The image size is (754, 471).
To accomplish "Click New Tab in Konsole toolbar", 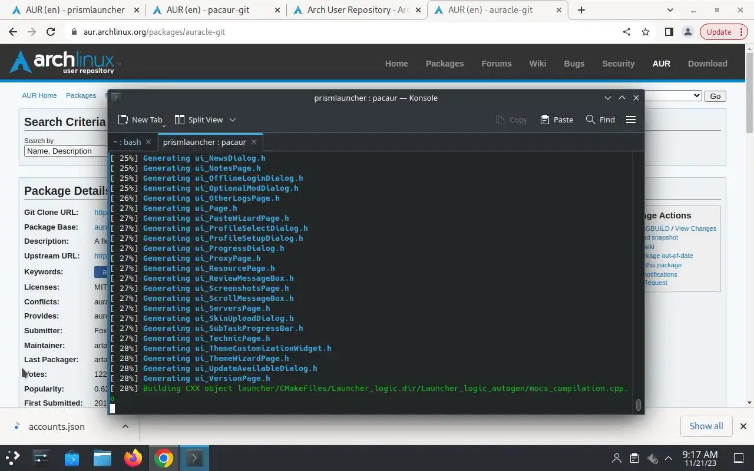I will 140,120.
